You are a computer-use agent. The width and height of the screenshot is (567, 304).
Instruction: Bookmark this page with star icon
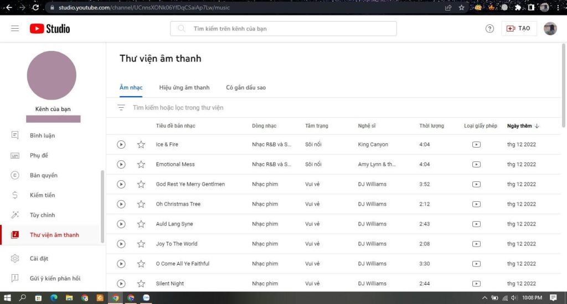(461, 7)
